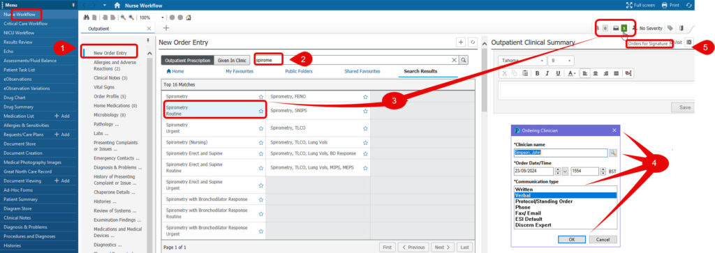
Task: Favourite the Spirometry Urgent order star
Action: click(x=261, y=128)
